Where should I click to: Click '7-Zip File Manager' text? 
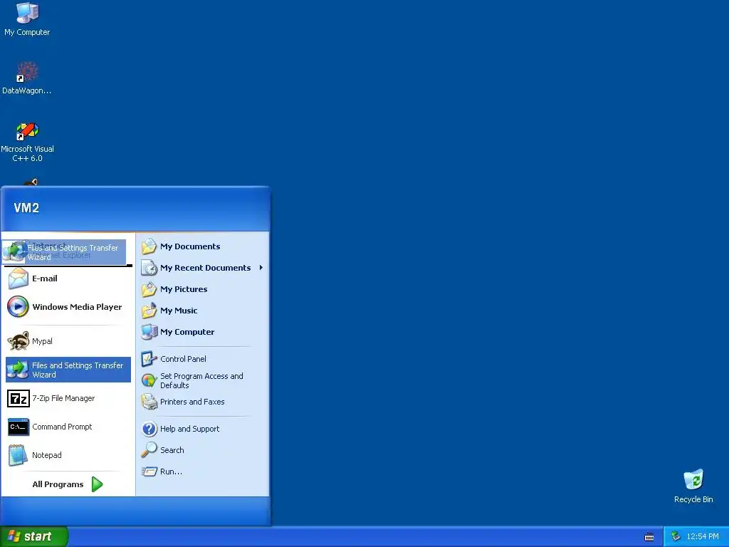(63, 398)
